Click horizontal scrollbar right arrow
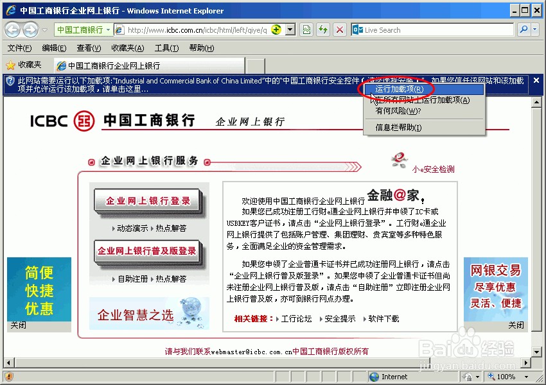546x385 pixels. tap(526, 363)
